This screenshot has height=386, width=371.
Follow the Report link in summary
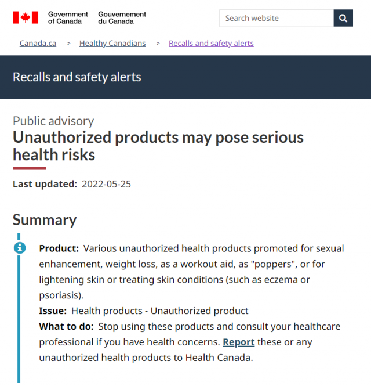(x=238, y=342)
